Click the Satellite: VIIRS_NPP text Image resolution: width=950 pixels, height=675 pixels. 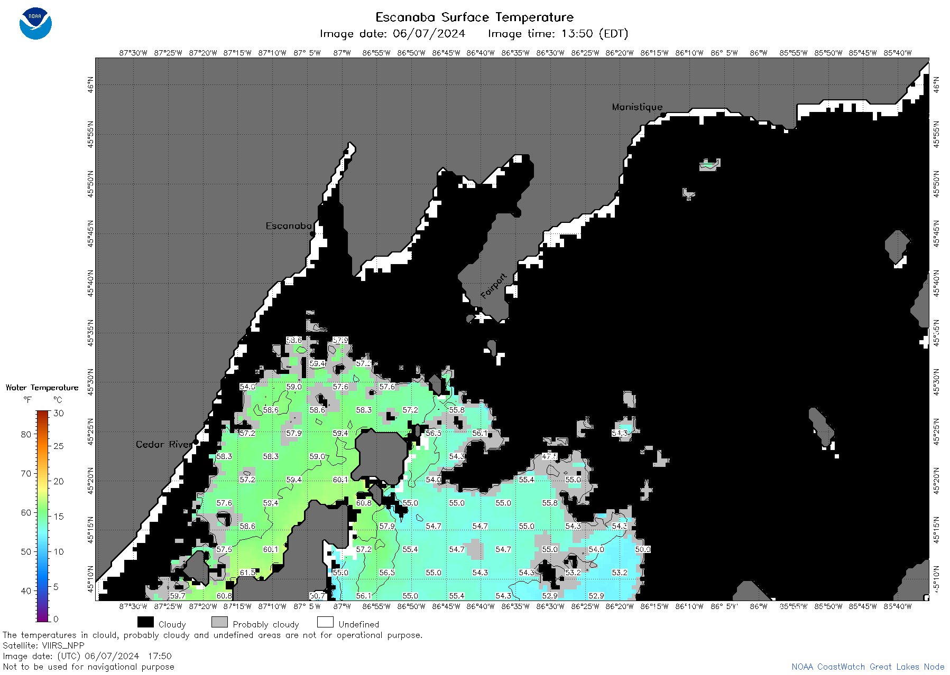click(43, 645)
